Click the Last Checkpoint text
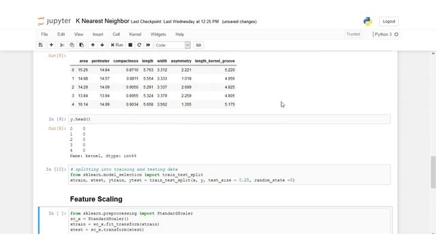 coord(174,22)
